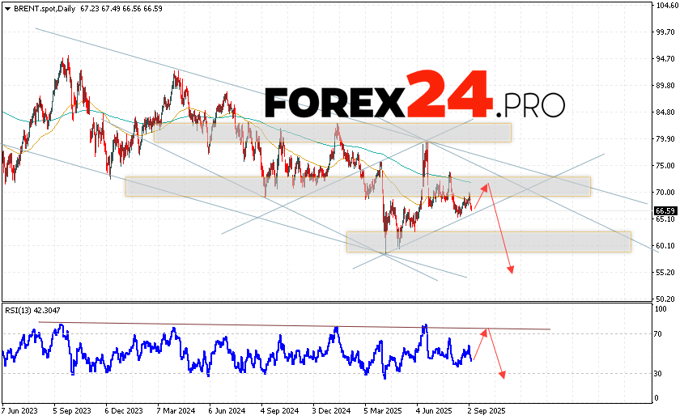Click the upper grey resistance zone near 80

click(332, 132)
